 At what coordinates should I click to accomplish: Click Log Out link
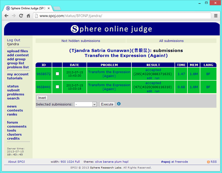point(14,40)
